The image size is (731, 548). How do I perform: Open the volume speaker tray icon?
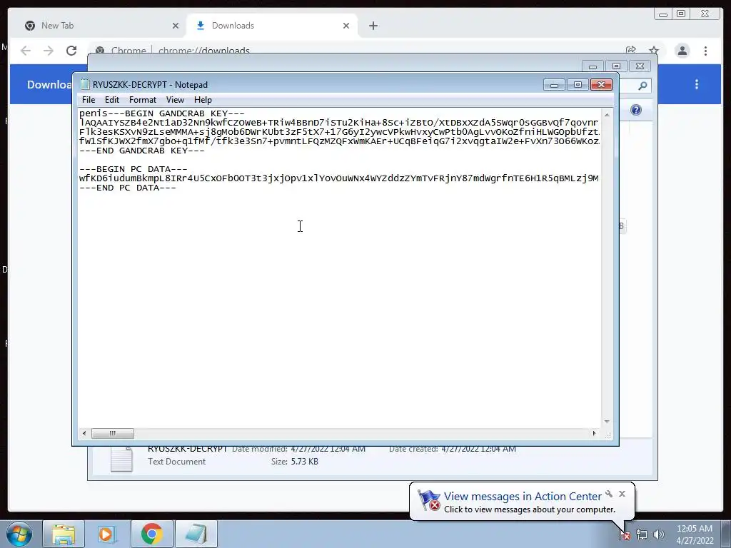tap(658, 534)
